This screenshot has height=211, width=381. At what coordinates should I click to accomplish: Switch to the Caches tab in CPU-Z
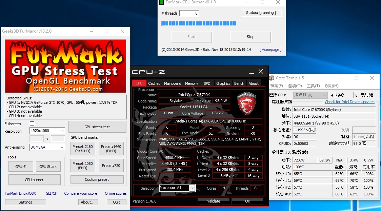(154, 83)
